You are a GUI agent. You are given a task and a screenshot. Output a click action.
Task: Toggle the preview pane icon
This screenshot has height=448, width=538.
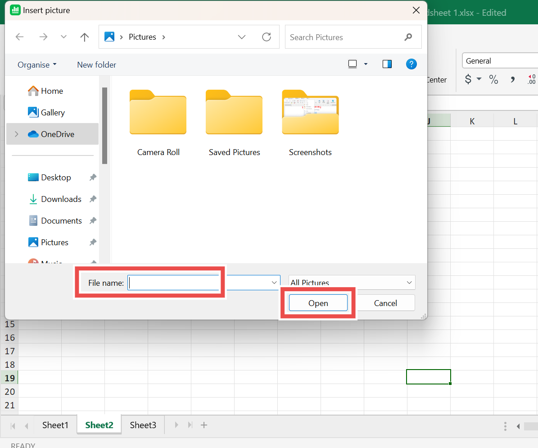tap(387, 64)
